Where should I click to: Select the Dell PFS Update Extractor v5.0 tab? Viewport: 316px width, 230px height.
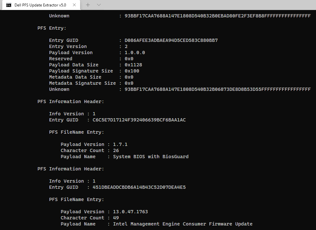[41, 5]
